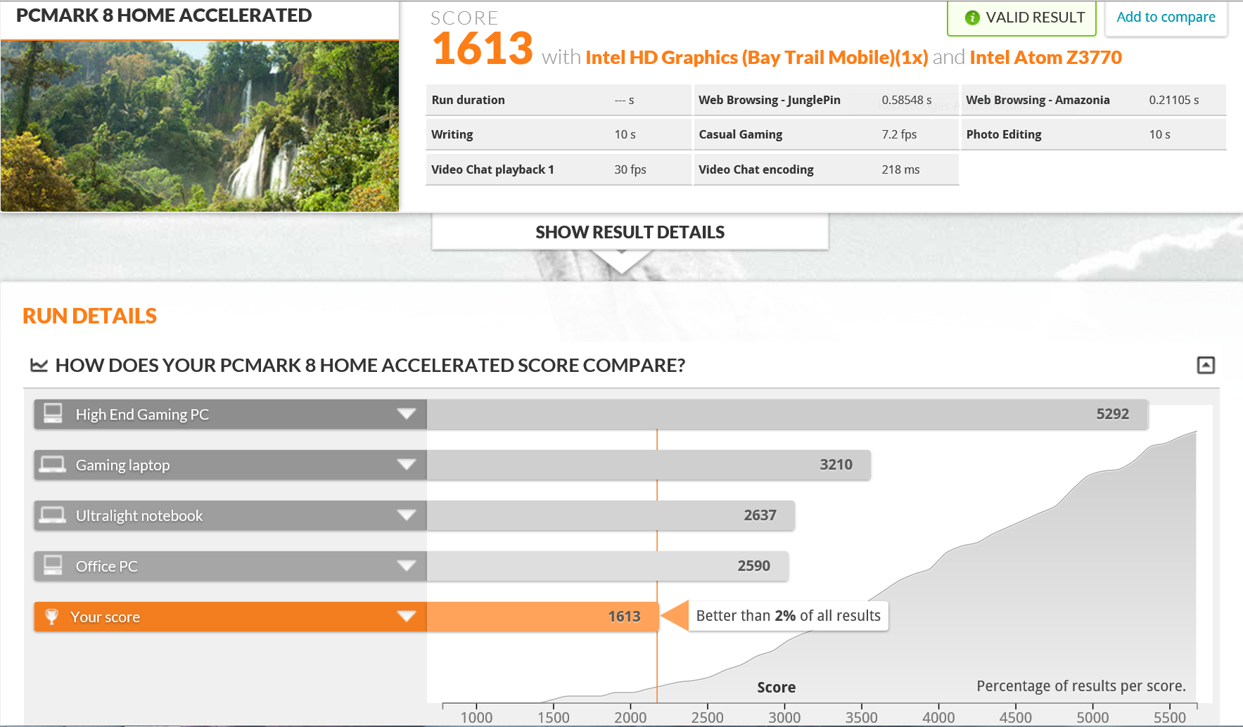Open Intel HD Graphics (Bay Trail Mobile) link
The image size is (1243, 727).
tap(756, 57)
